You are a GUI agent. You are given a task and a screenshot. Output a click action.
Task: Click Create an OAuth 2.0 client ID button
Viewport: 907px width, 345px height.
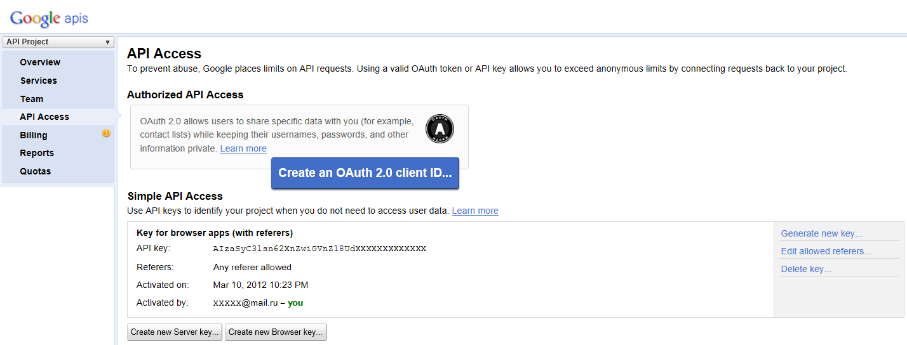point(365,173)
